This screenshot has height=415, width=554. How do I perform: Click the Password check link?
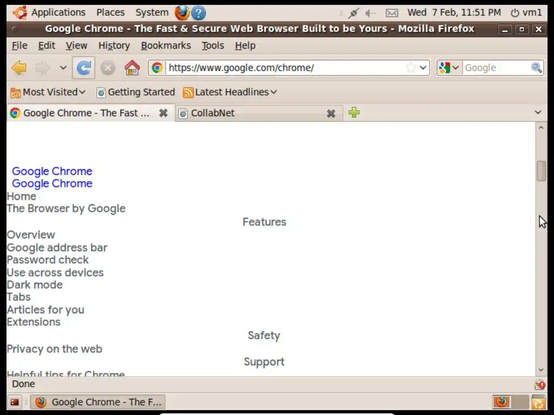coord(48,260)
